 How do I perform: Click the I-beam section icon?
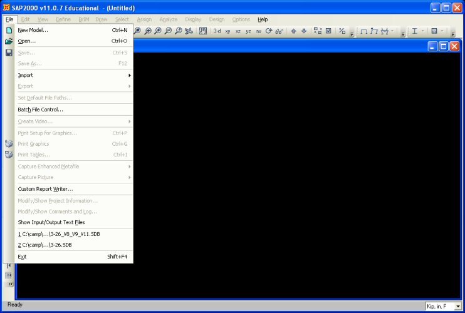pyautogui.click(x=415, y=31)
